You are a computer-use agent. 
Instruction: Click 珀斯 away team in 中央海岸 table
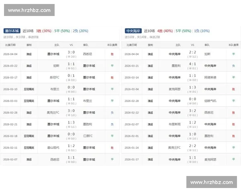(207, 54)
